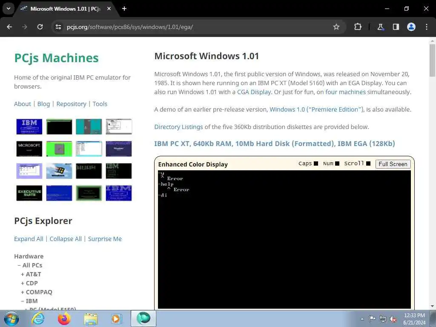Toggle the Num indicator box
The height and width of the screenshot is (327, 436).
point(337,163)
